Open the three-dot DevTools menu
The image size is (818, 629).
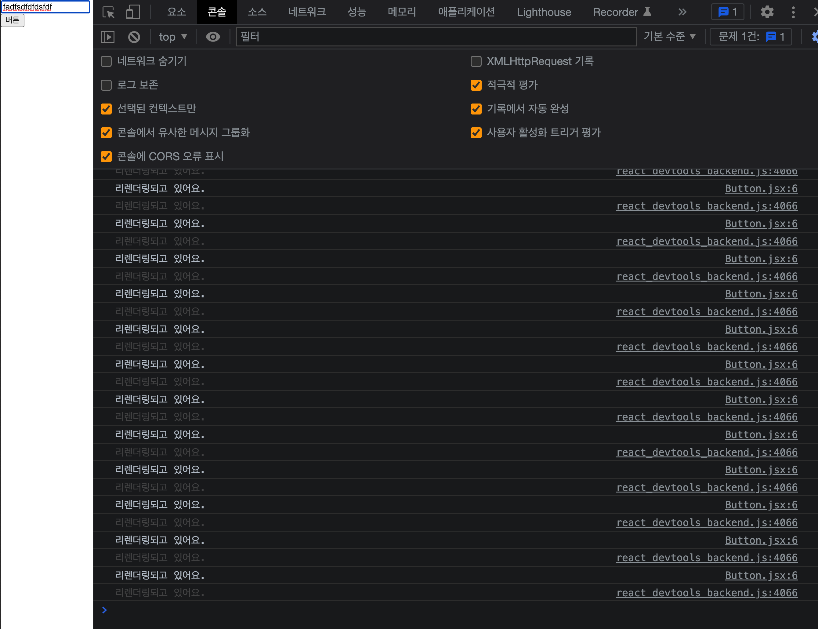pyautogui.click(x=793, y=12)
